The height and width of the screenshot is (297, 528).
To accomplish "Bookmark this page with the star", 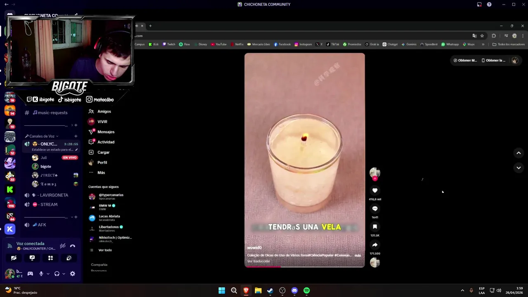I will pos(482,36).
